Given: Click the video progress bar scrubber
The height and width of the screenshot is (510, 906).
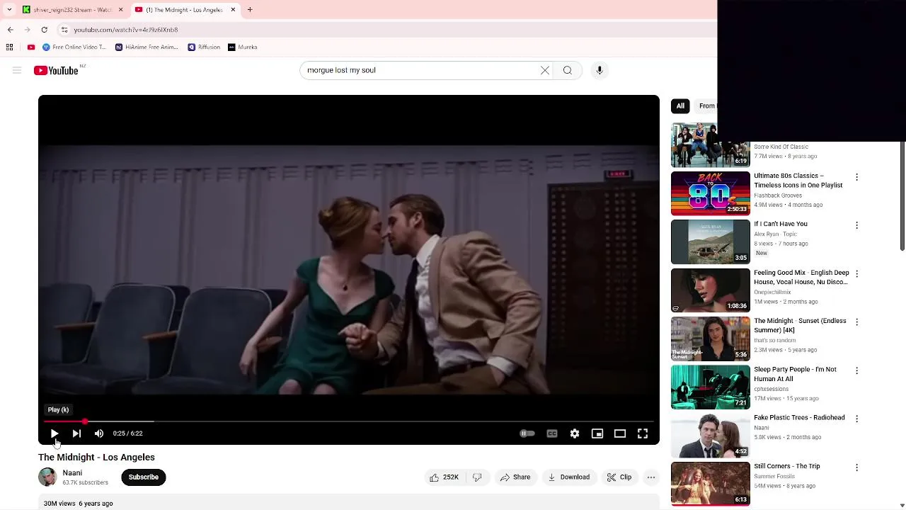Looking at the screenshot, I should click(x=85, y=421).
